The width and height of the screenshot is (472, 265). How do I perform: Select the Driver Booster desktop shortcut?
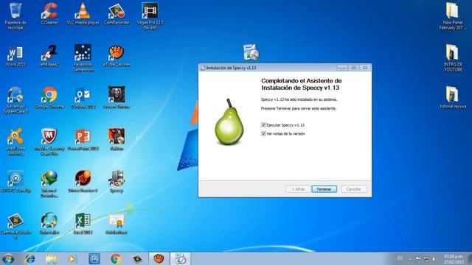(83, 182)
